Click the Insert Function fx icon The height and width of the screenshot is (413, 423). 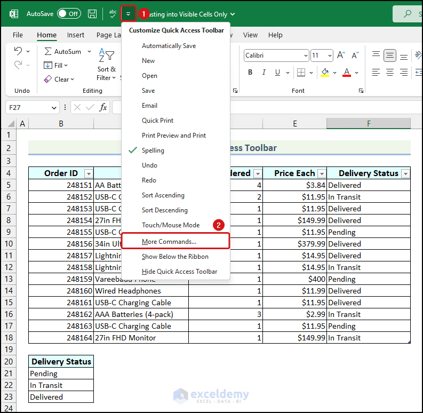point(103,108)
